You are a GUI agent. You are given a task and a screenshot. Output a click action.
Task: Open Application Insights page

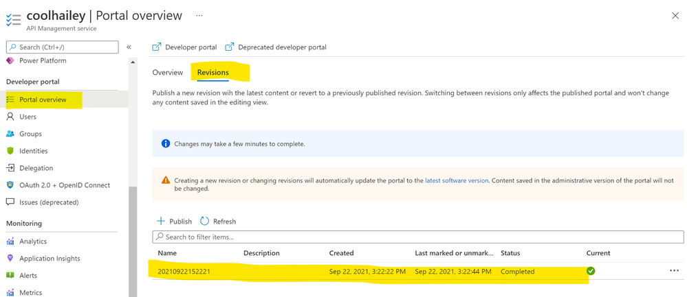tap(50, 258)
